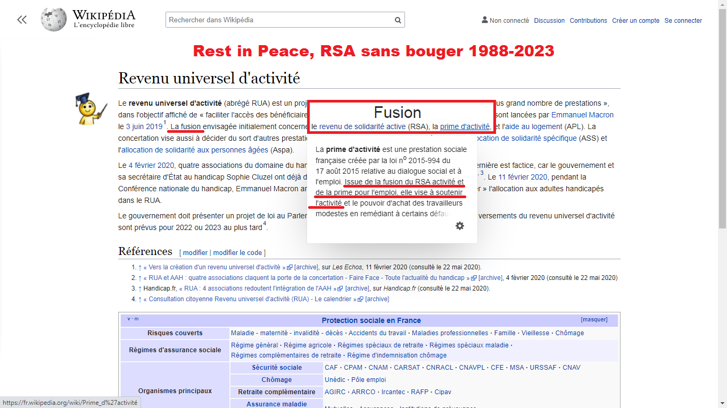Click 'modifier' next to Références heading
This screenshot has height=408, width=727.
195,252
